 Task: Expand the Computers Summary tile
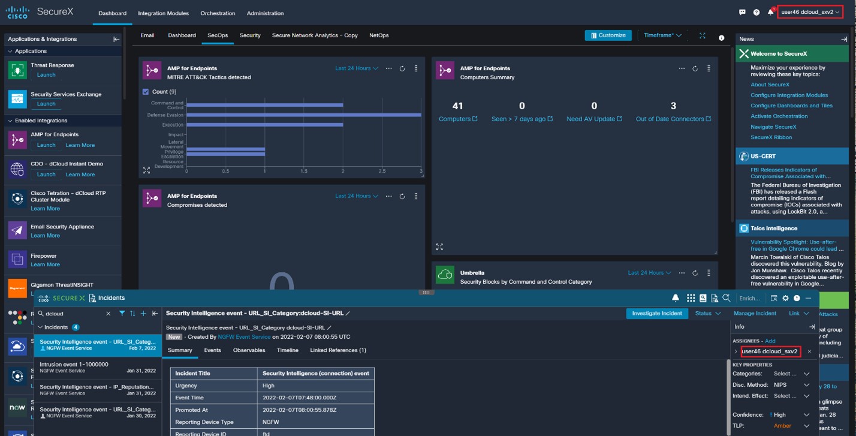(439, 246)
